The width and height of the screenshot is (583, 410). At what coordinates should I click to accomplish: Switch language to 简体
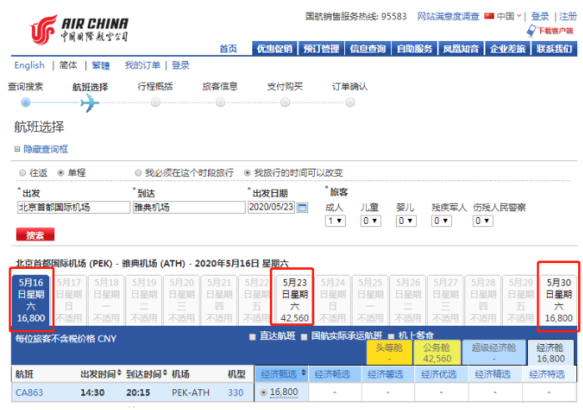coord(68,65)
